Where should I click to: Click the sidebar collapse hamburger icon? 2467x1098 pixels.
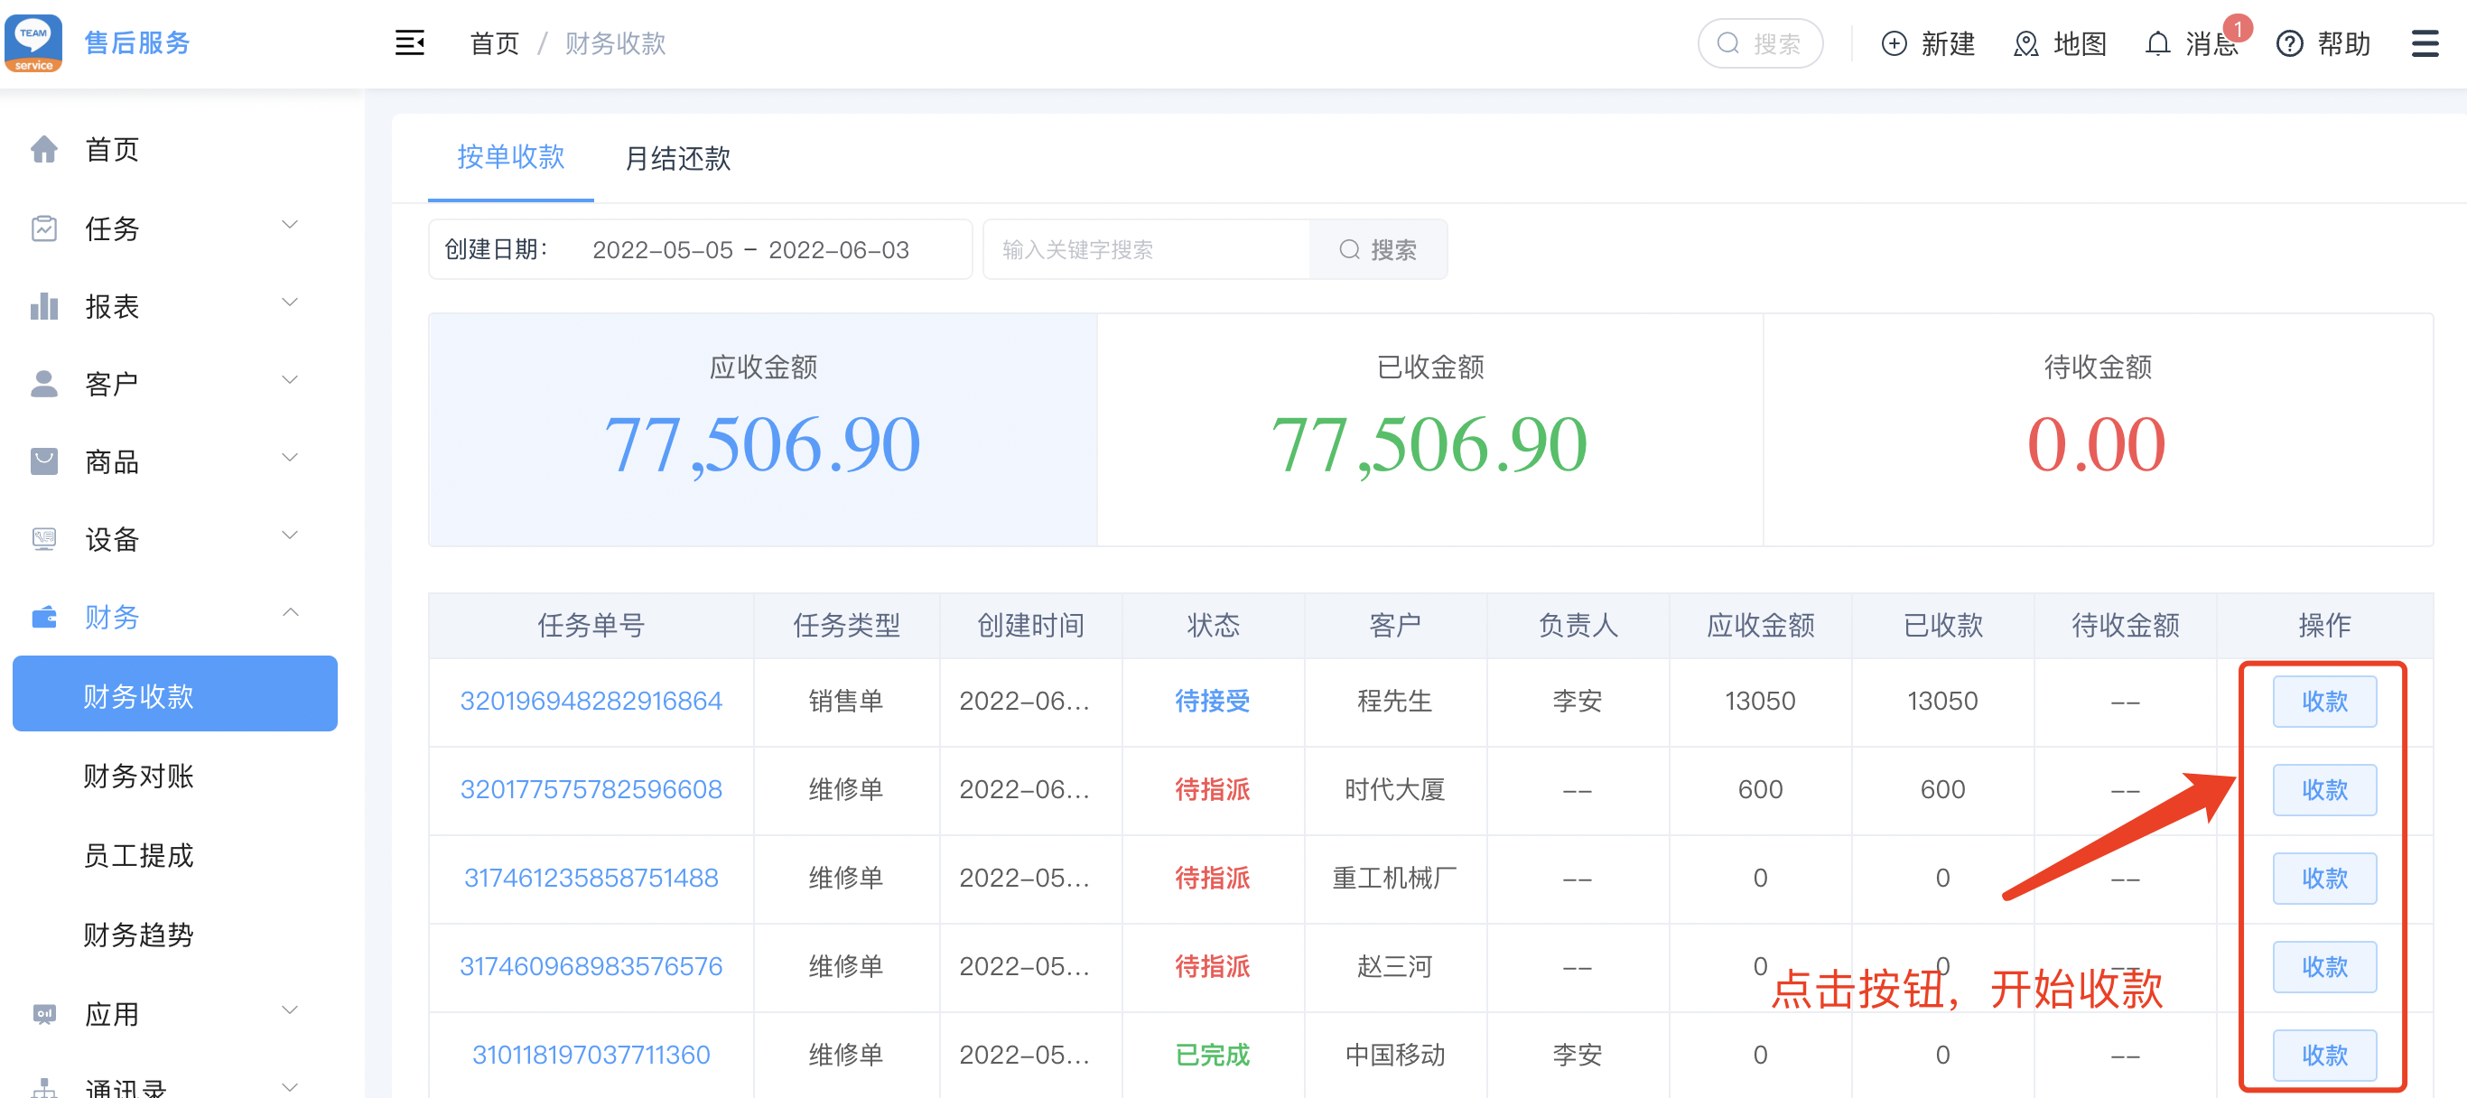(409, 43)
